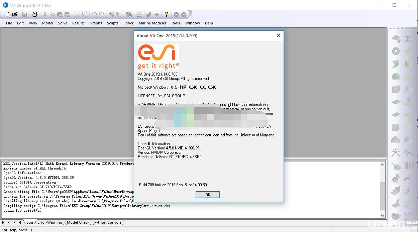Viewport: 418px width, 232px height.
Task: Select the green dome shell icon
Action: point(396,76)
